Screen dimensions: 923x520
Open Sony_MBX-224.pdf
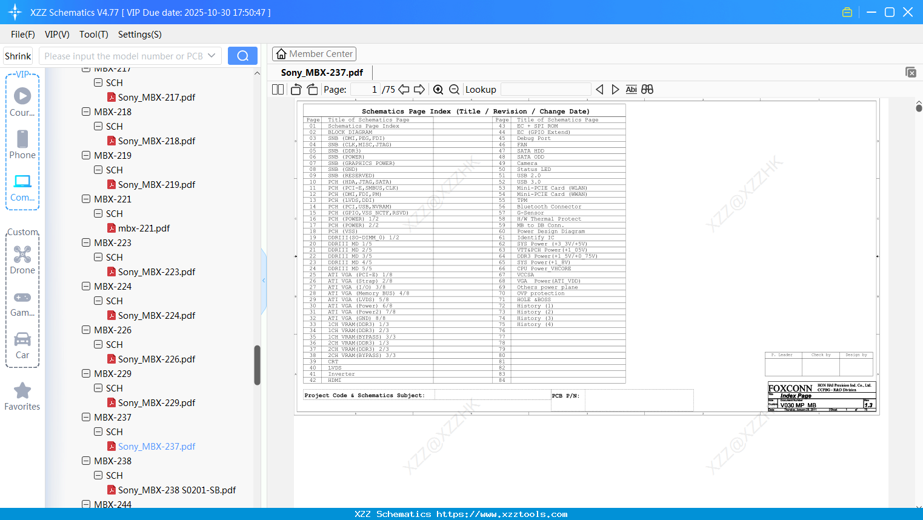point(156,316)
